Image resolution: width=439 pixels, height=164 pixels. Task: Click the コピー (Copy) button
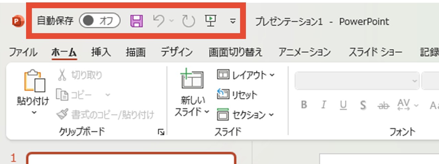click(x=74, y=95)
